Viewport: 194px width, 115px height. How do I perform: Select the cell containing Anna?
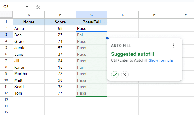pyautogui.click(x=29, y=28)
